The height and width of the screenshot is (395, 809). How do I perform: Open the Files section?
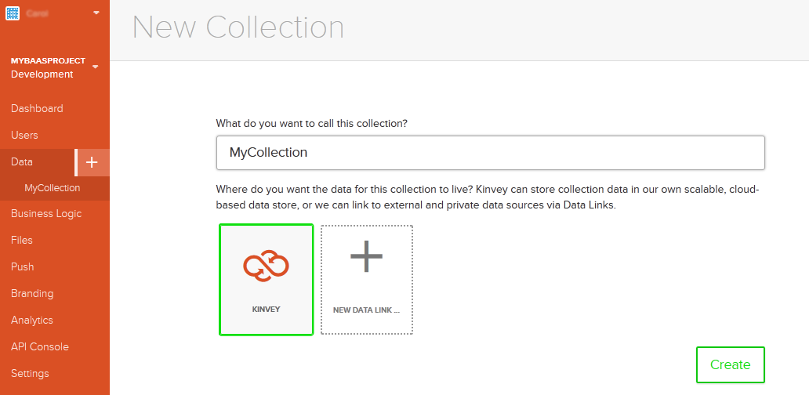point(22,241)
